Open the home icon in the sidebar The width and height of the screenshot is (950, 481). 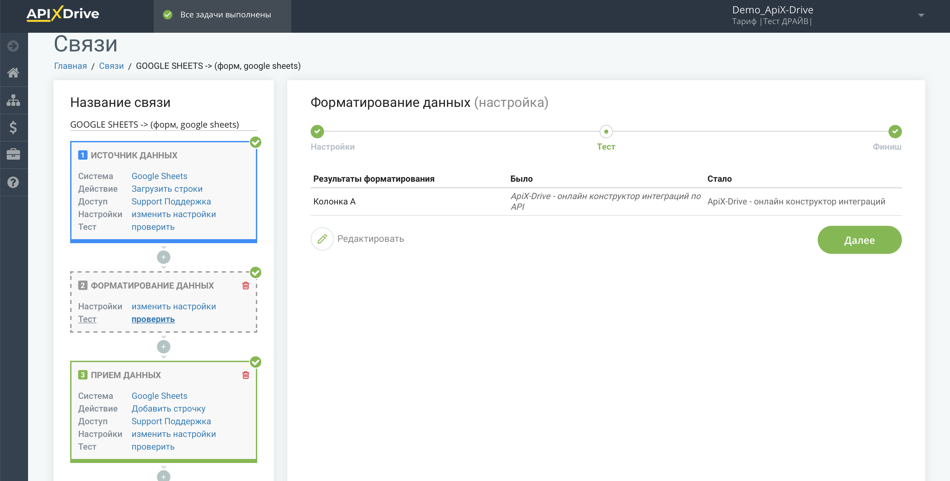(13, 73)
